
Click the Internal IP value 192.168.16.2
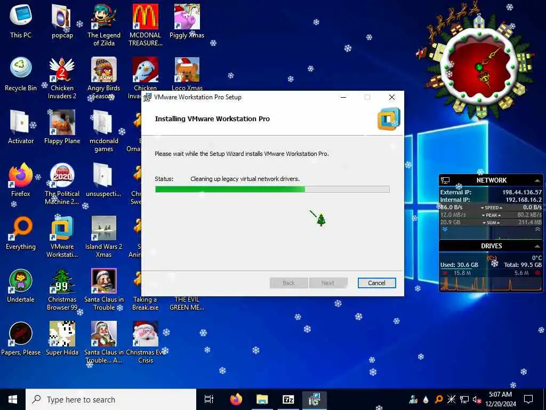pyautogui.click(x=524, y=200)
